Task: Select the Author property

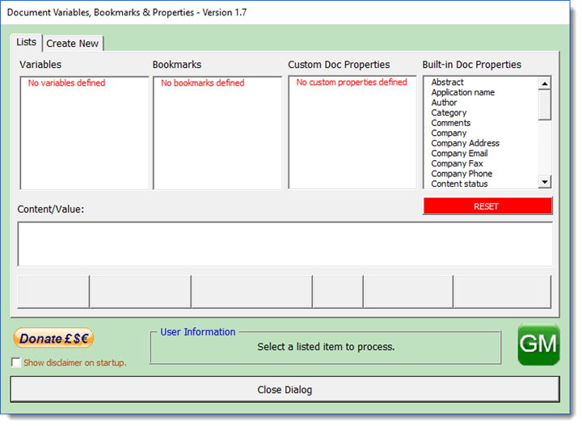Action: pos(444,103)
